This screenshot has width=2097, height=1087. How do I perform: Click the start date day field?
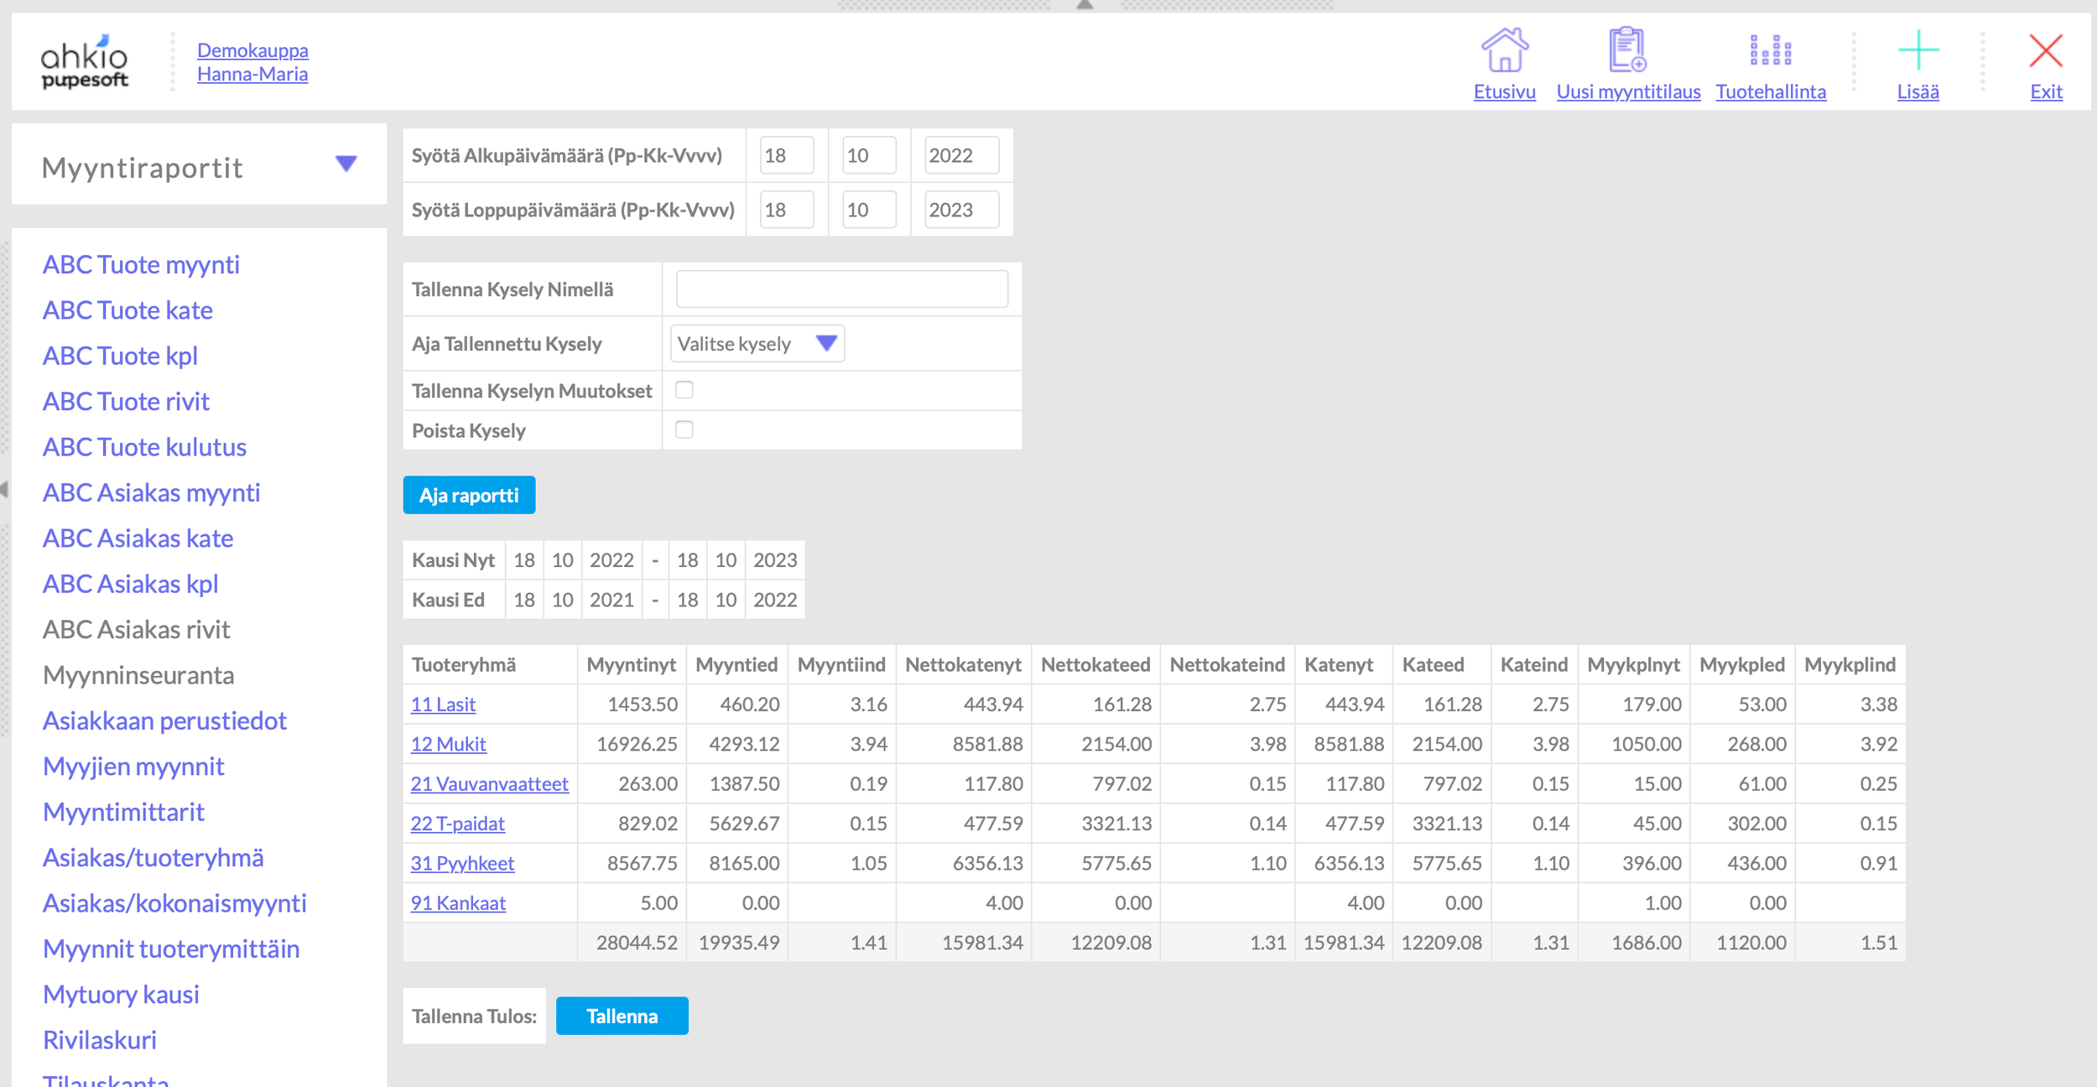pyautogui.click(x=787, y=155)
